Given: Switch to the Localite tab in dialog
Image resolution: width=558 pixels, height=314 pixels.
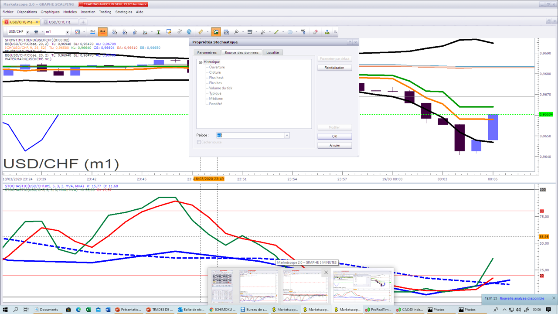Looking at the screenshot, I should tap(273, 52).
